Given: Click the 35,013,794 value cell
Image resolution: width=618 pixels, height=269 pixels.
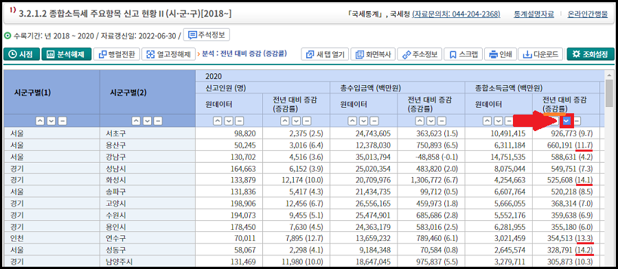Looking at the screenshot, I should [x=364, y=157].
